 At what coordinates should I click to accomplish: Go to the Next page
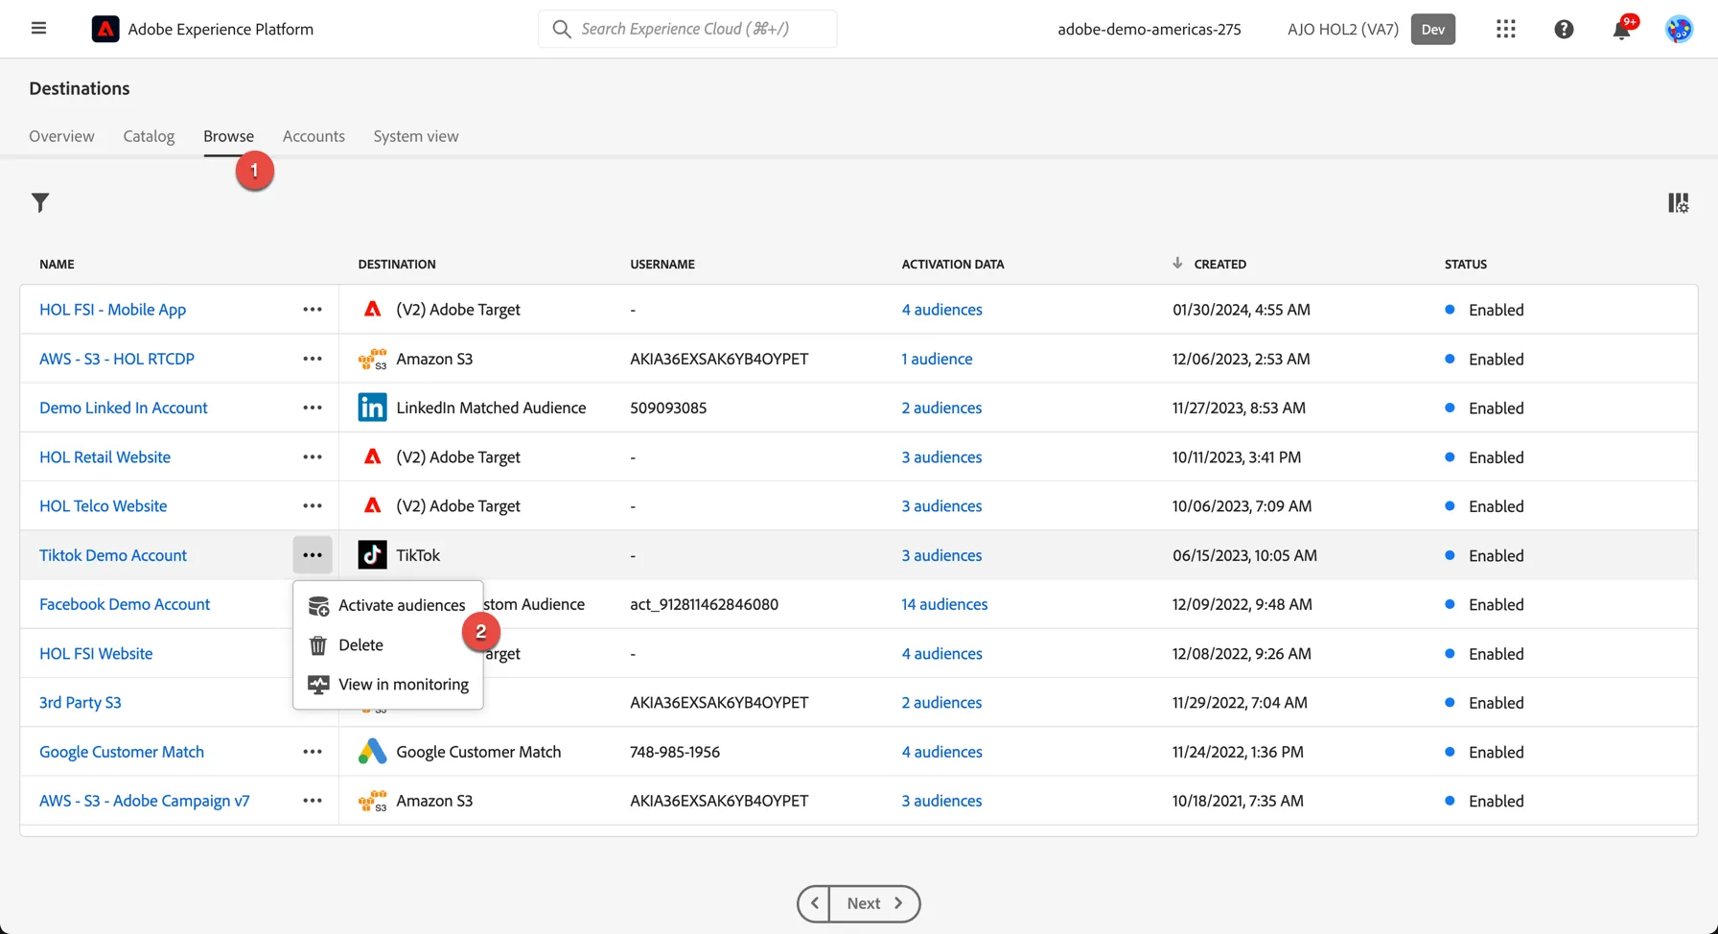[x=875, y=903]
